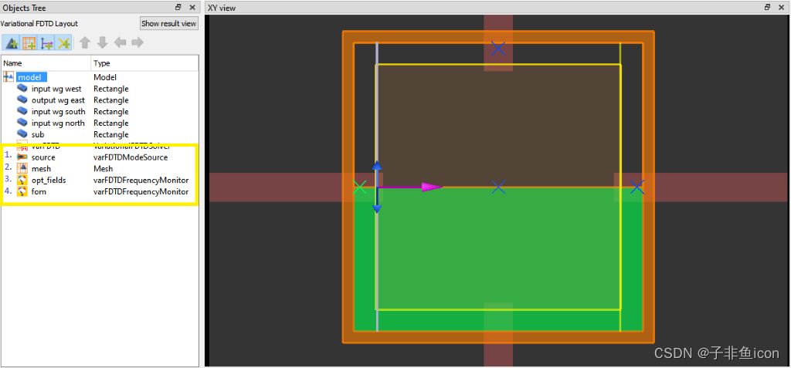Click the Show result view button
791x368 pixels.
pyautogui.click(x=168, y=23)
